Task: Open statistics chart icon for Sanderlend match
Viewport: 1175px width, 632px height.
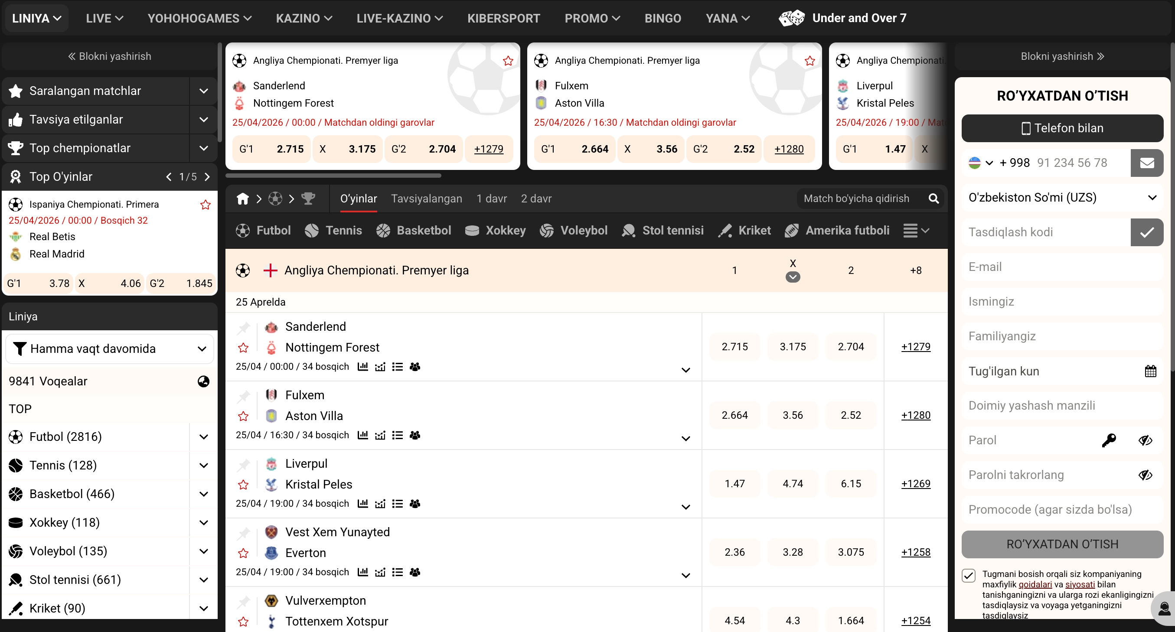Action: 362,367
